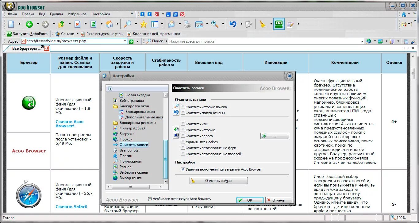Open the Файл menu
The width and height of the screenshot is (419, 223).
click(x=13, y=14)
